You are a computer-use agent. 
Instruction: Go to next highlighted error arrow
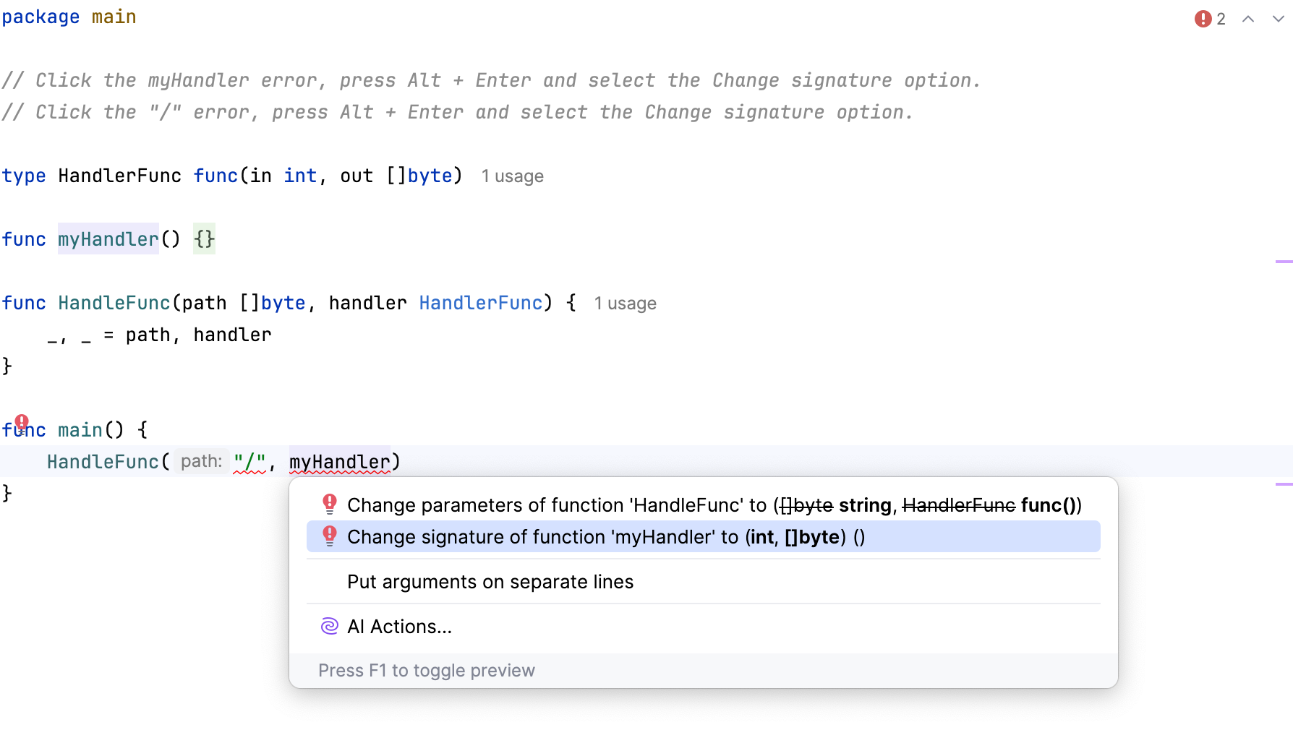pyautogui.click(x=1279, y=19)
